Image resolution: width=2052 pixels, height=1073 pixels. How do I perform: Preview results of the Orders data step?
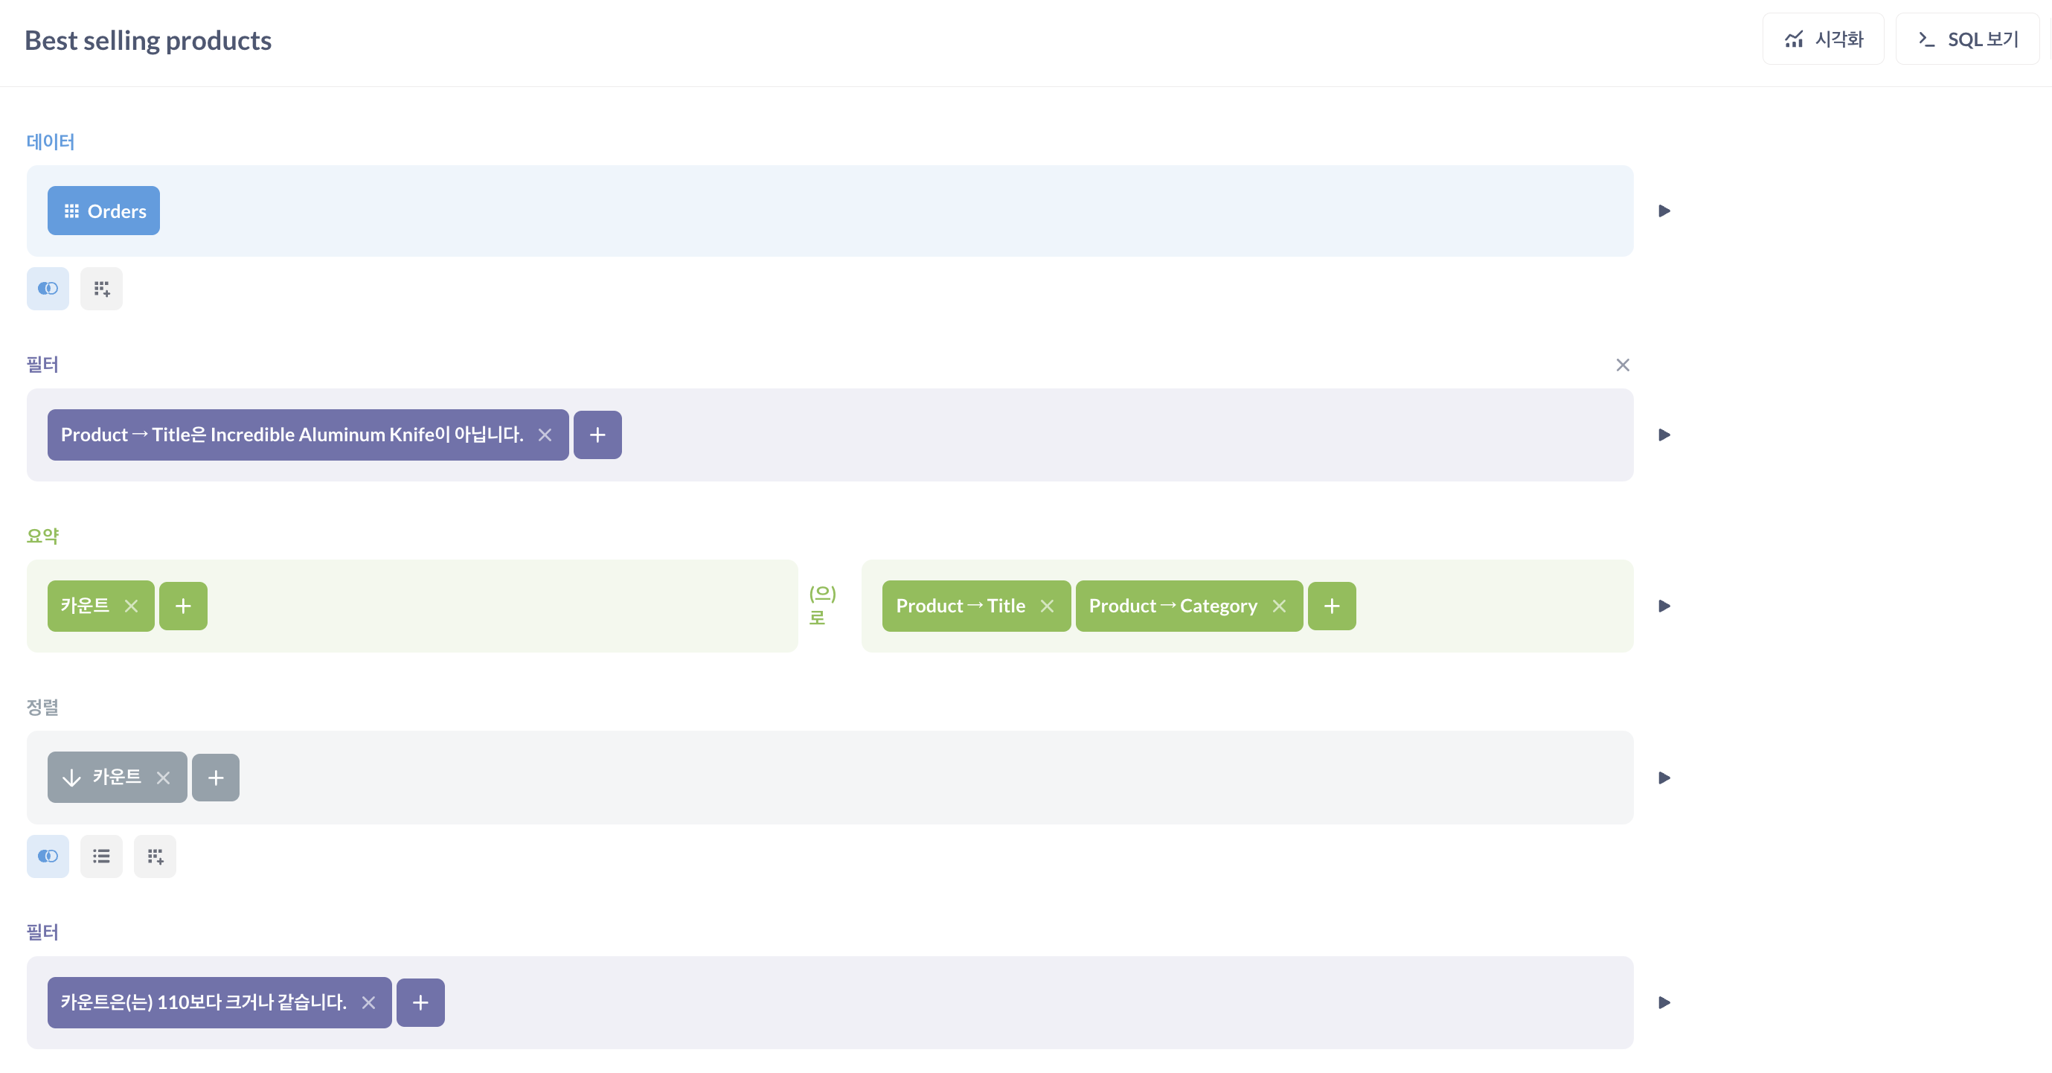click(1664, 211)
